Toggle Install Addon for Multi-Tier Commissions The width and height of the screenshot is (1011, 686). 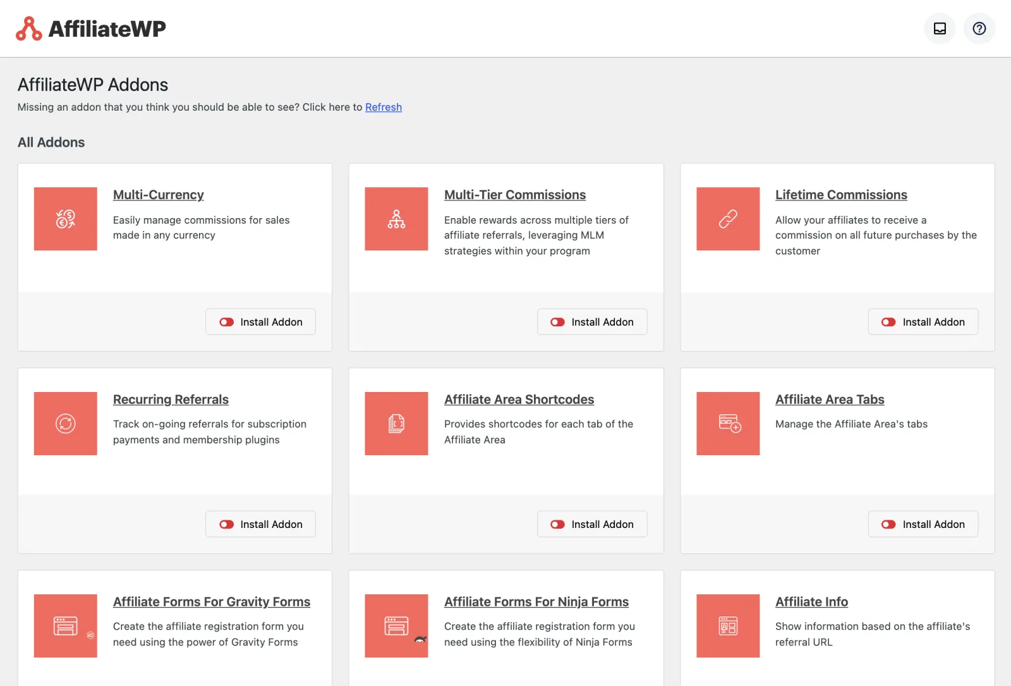(592, 322)
